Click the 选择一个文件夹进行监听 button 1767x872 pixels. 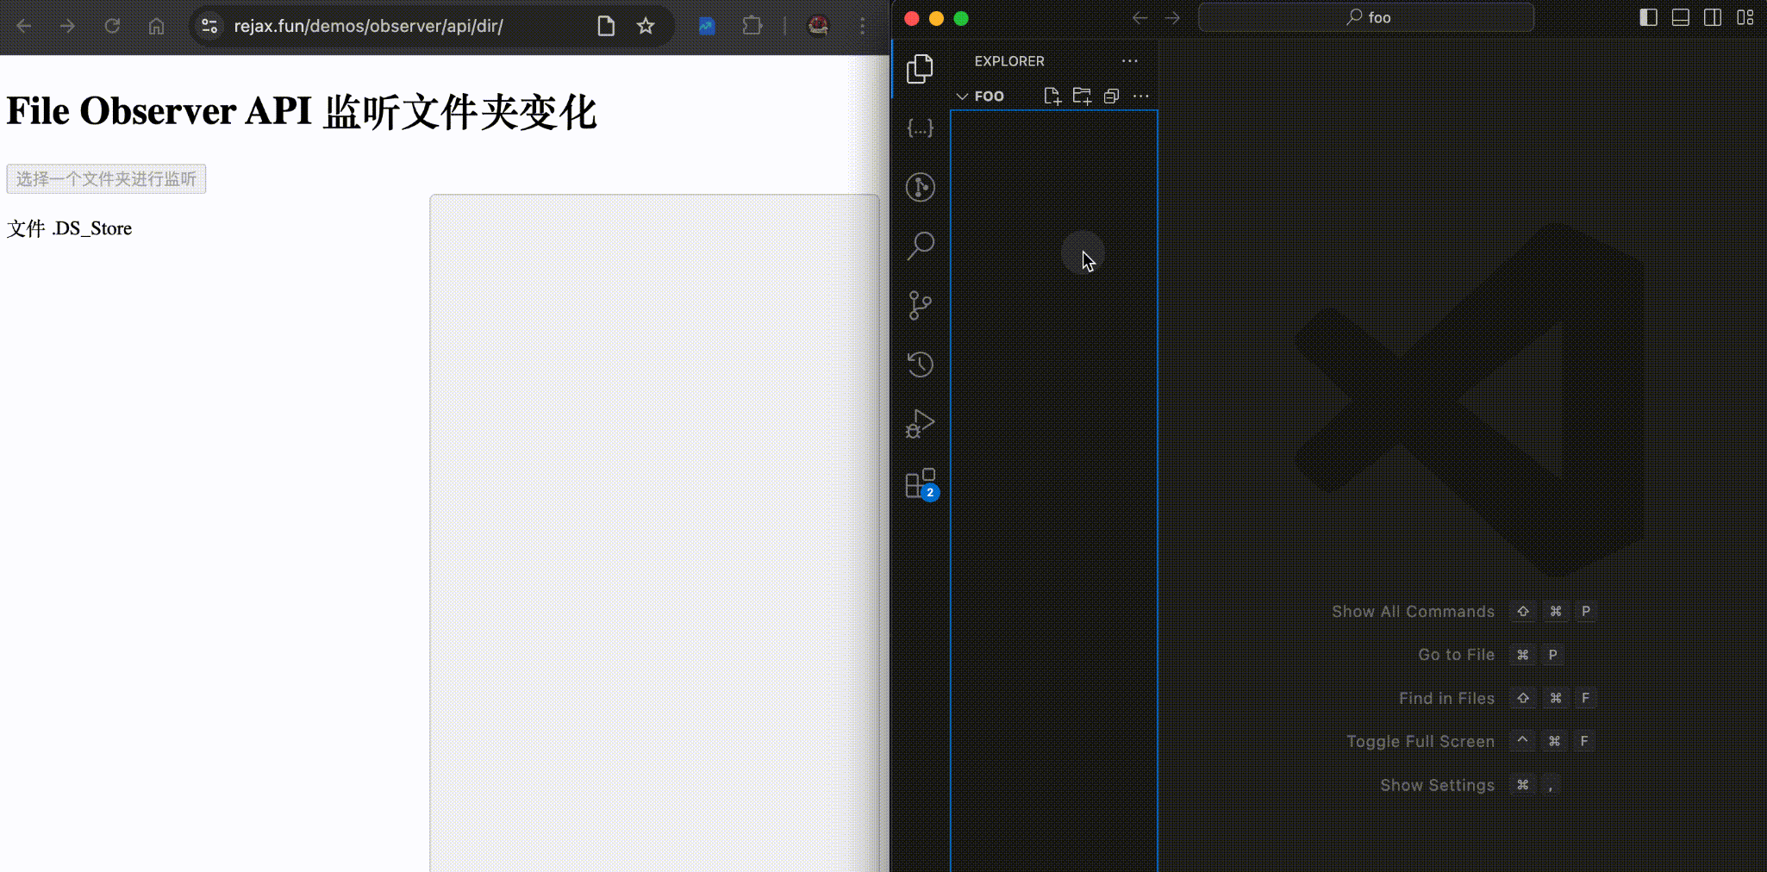pos(106,178)
